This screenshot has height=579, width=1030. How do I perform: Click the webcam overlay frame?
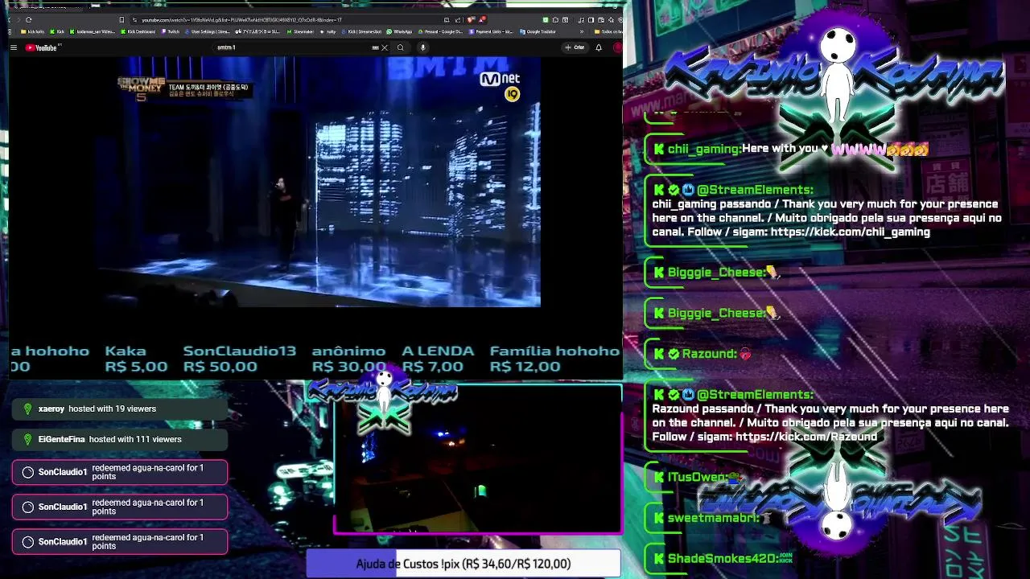[478, 460]
